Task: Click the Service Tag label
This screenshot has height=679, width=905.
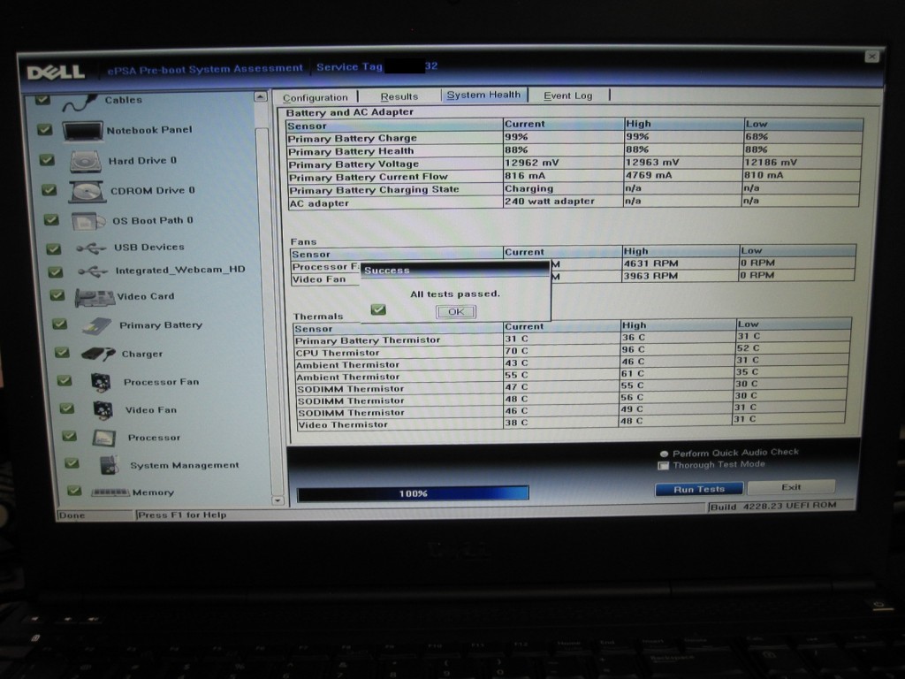Action: [349, 67]
